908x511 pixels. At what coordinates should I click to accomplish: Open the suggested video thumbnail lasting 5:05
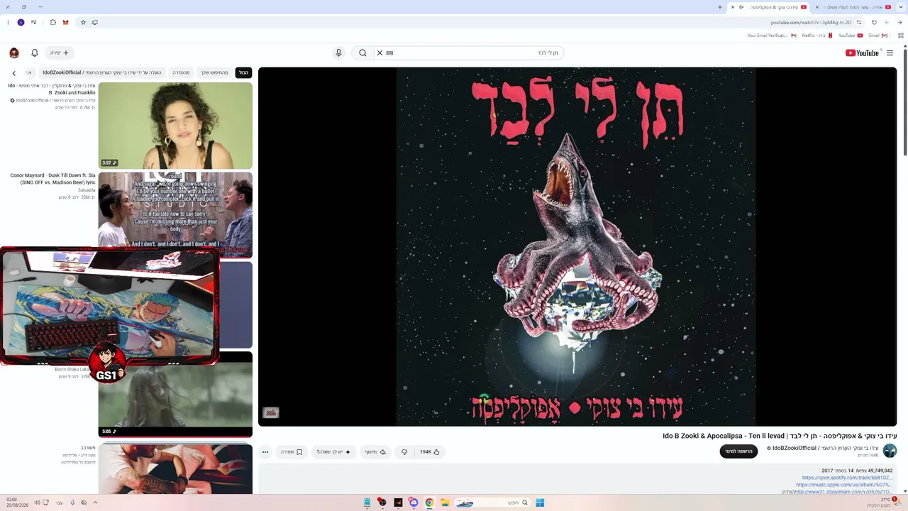pyautogui.click(x=175, y=394)
